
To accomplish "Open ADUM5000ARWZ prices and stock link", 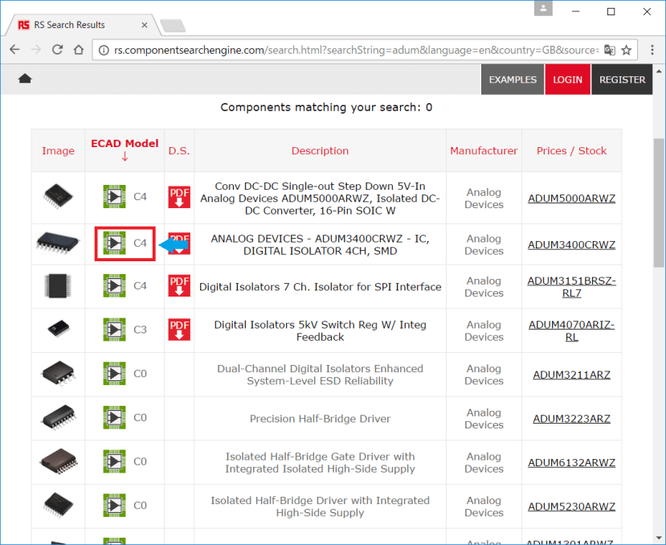I will (572, 199).
